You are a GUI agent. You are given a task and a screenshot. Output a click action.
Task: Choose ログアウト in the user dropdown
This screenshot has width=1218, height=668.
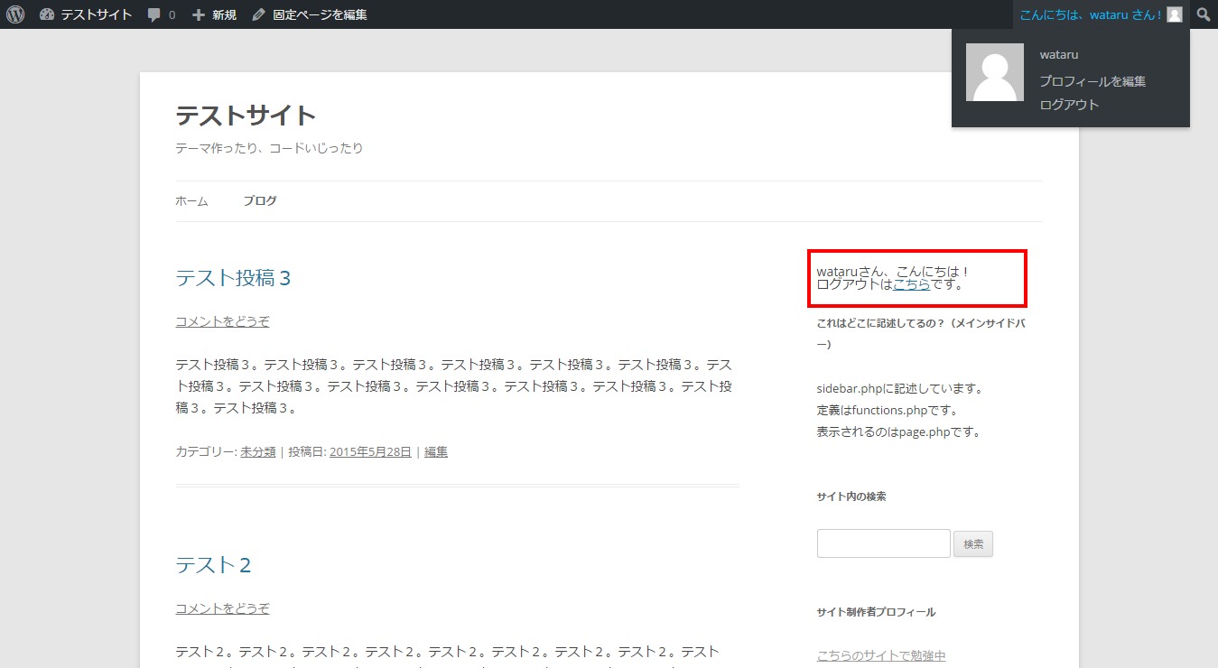[x=1069, y=105]
